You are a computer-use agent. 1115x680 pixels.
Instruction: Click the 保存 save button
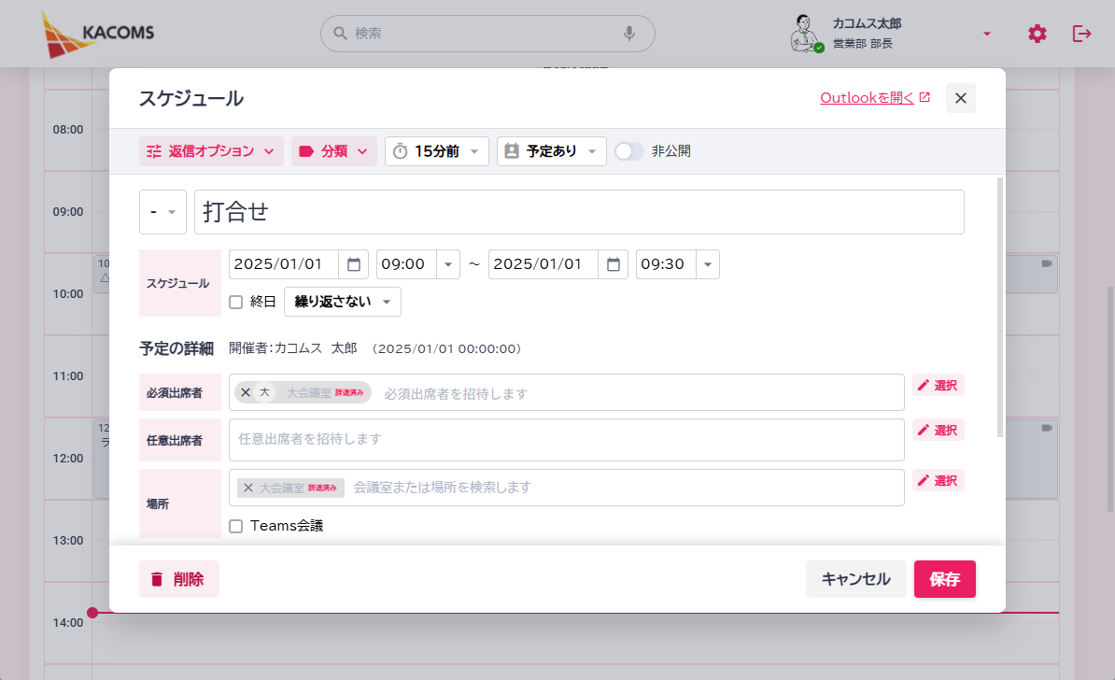click(944, 579)
